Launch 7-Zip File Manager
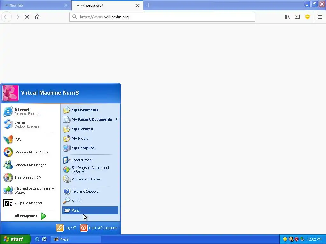Viewport: 326px width, 244px height. point(31,203)
